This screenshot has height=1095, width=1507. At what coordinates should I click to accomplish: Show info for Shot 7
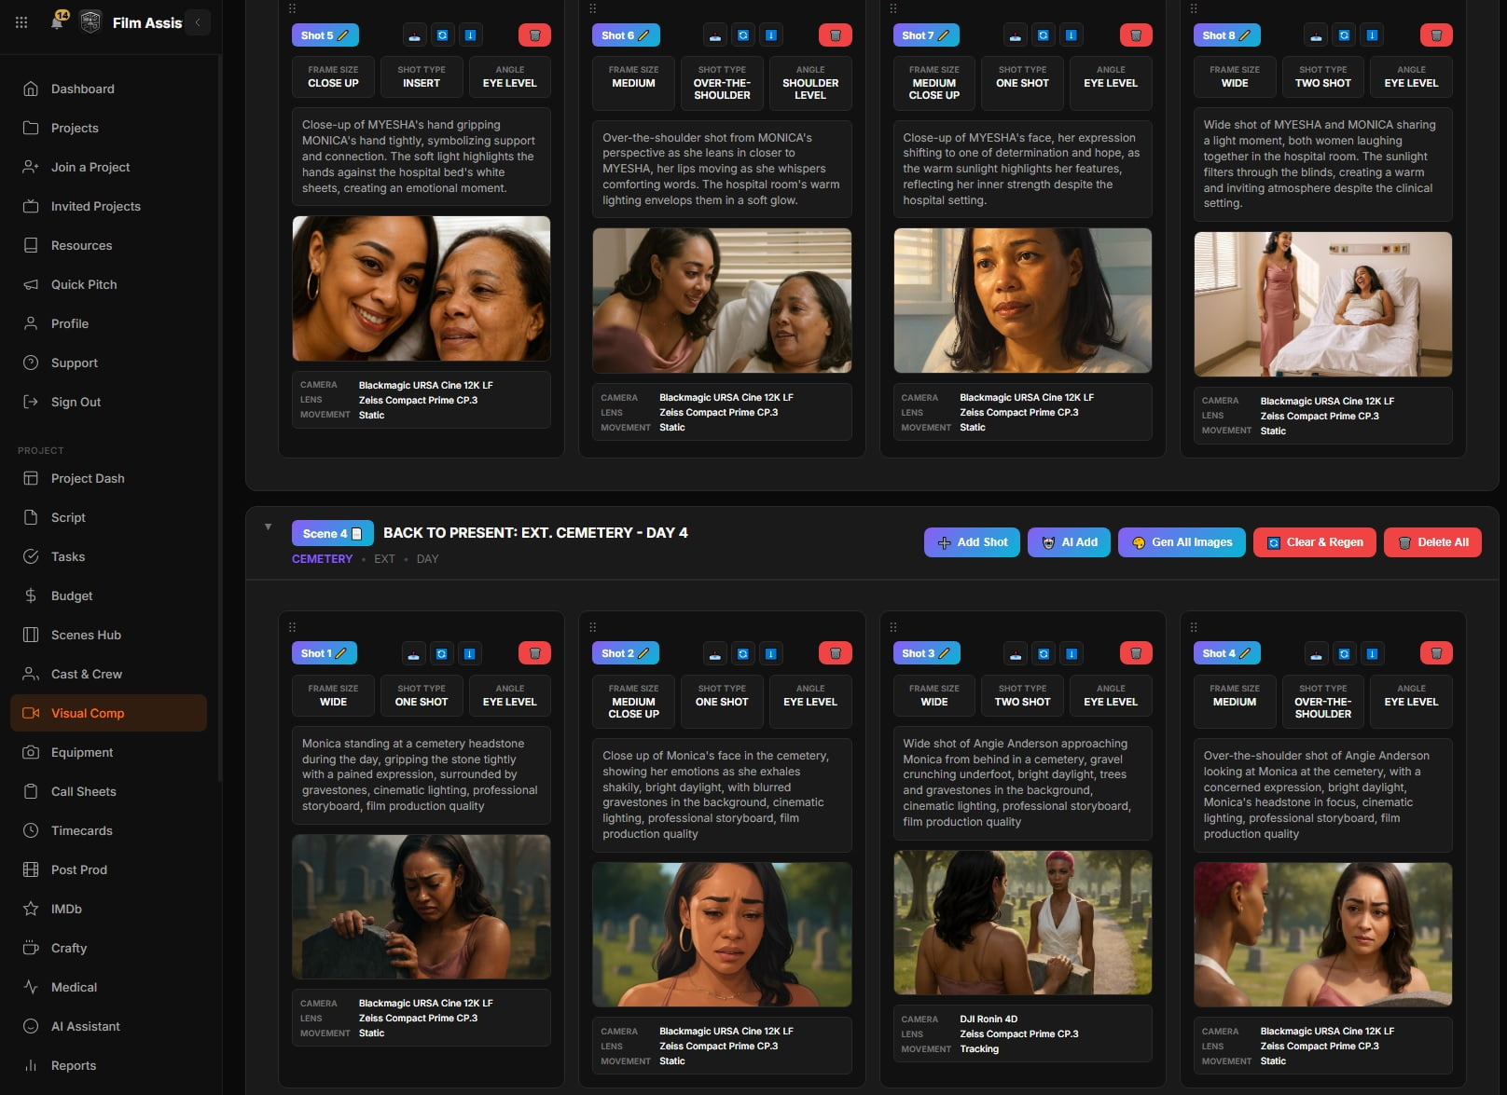(1072, 35)
